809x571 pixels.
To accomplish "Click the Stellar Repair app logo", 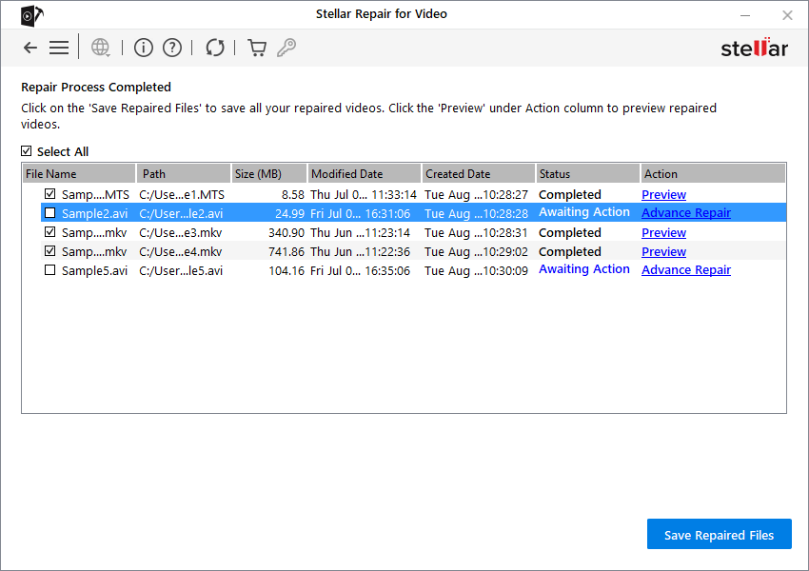I will click(32, 15).
